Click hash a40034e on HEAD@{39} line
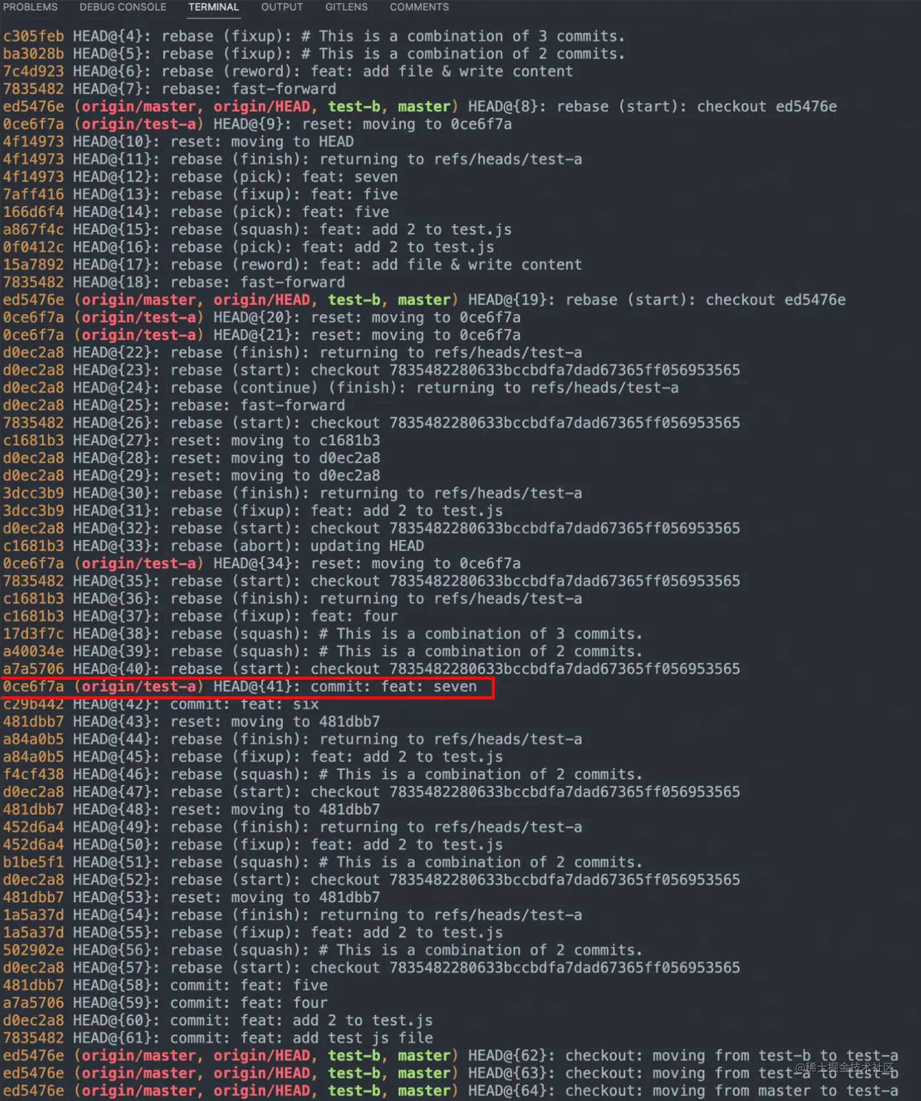921x1101 pixels. coord(33,651)
